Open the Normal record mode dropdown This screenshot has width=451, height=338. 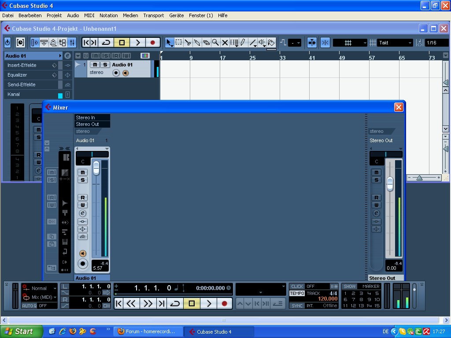[39, 288]
